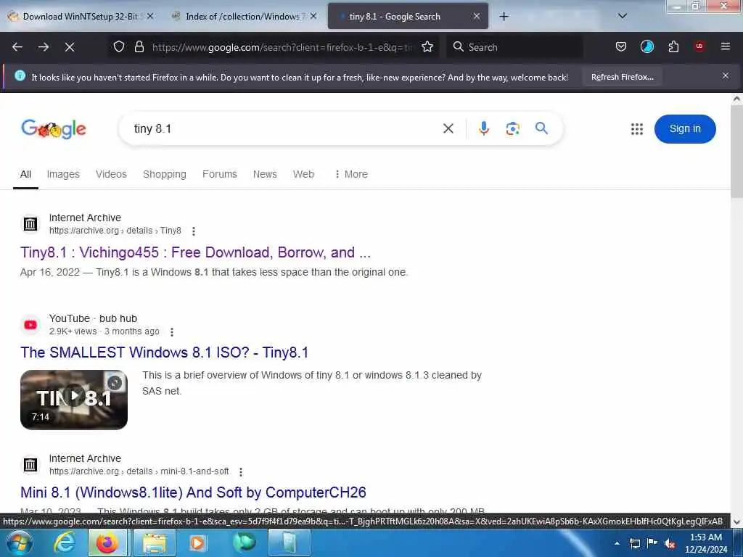Open The SMALLEST Windows 8.1 ISO video link
This screenshot has height=557, width=743.
click(164, 352)
